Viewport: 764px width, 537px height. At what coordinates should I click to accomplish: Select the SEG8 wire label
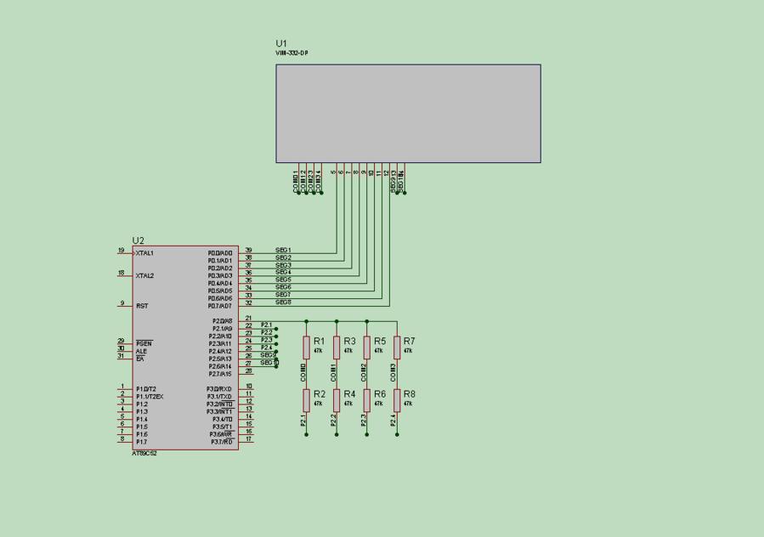tap(283, 302)
